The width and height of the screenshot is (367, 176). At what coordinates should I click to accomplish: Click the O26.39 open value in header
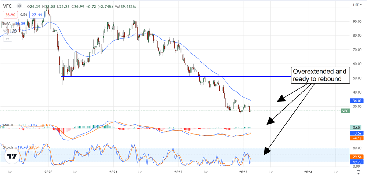click(34, 7)
